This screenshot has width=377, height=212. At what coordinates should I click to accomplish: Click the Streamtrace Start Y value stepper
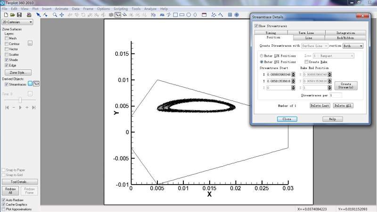pos(293,81)
